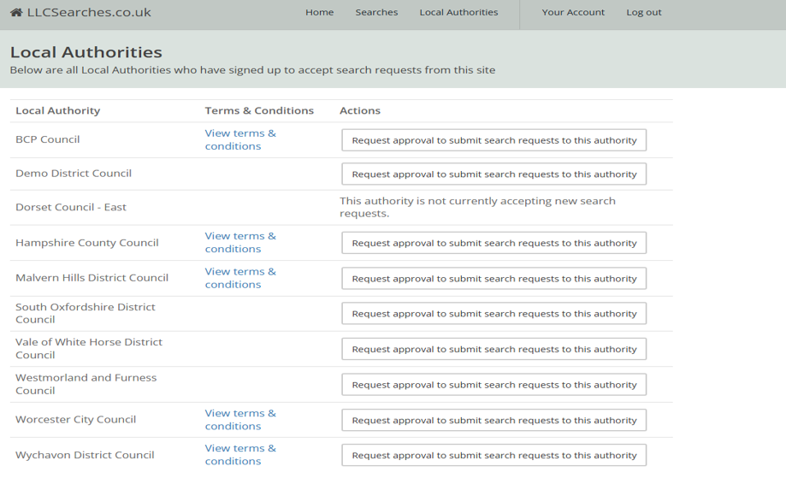786x490 pixels.
Task: Request approval for Hampshire County Council
Action: point(493,243)
